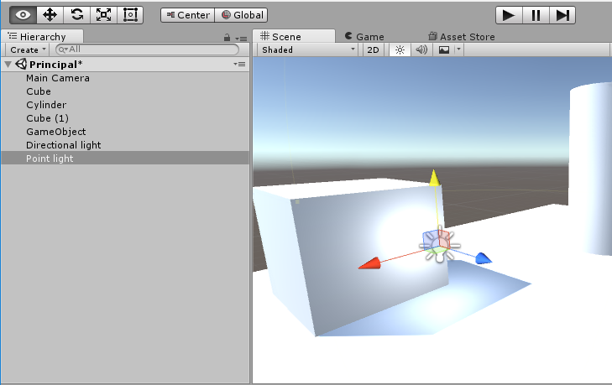Click the red X-axis gizmo arrow
612x385 pixels.
coord(369,263)
